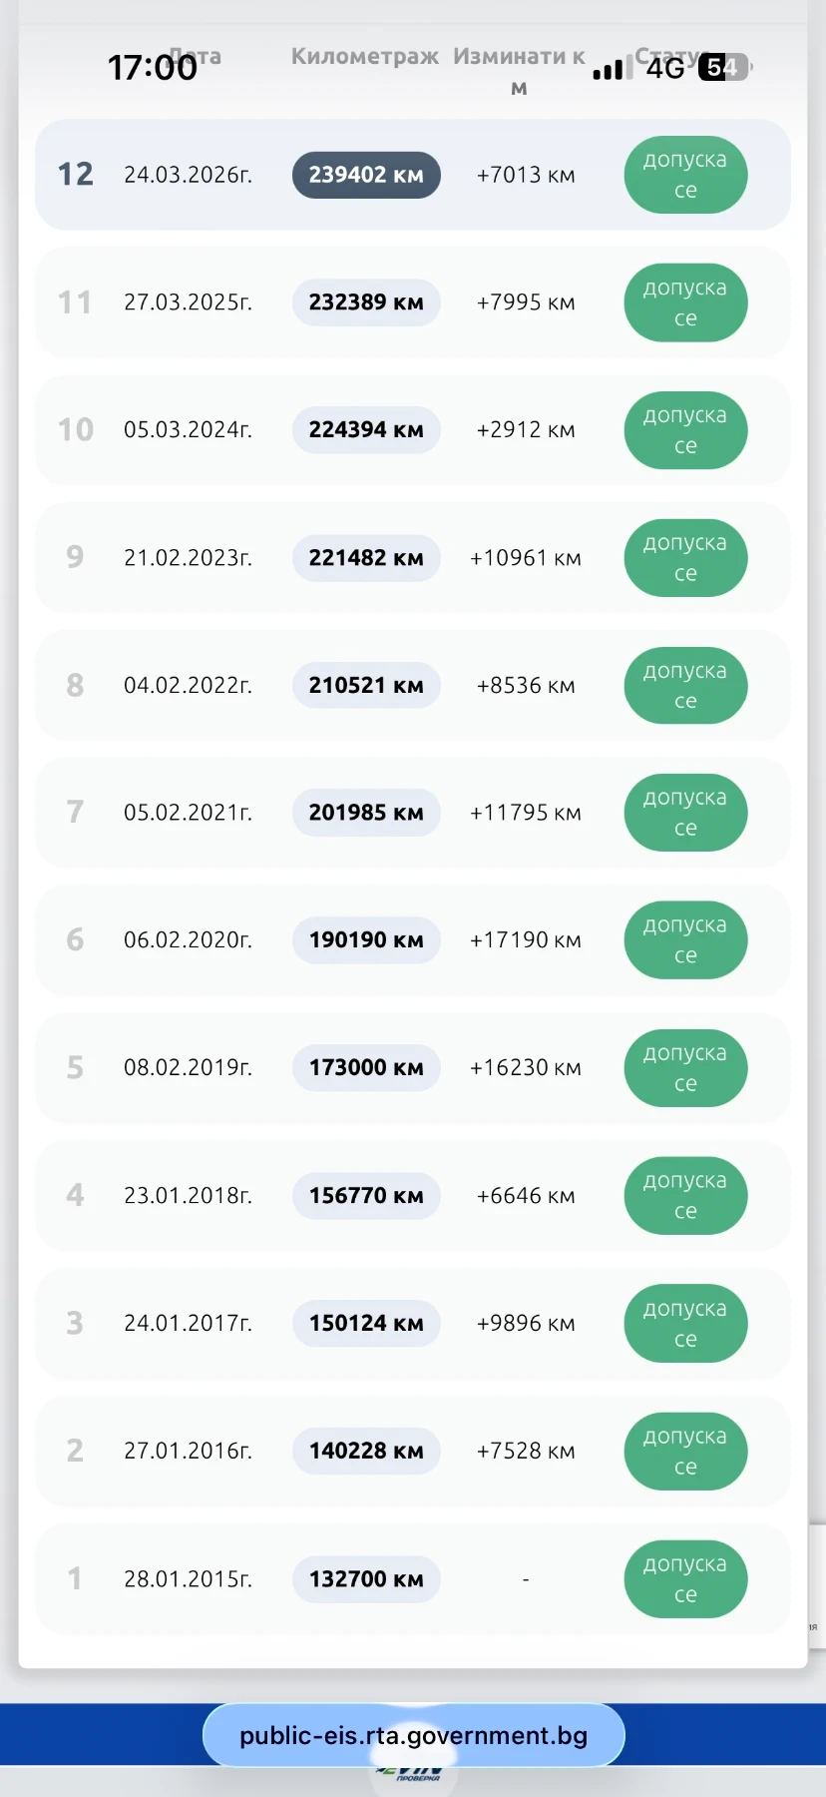826x1797 pixels.
Task: Tap the cellular signal strength icon
Action: point(608,70)
